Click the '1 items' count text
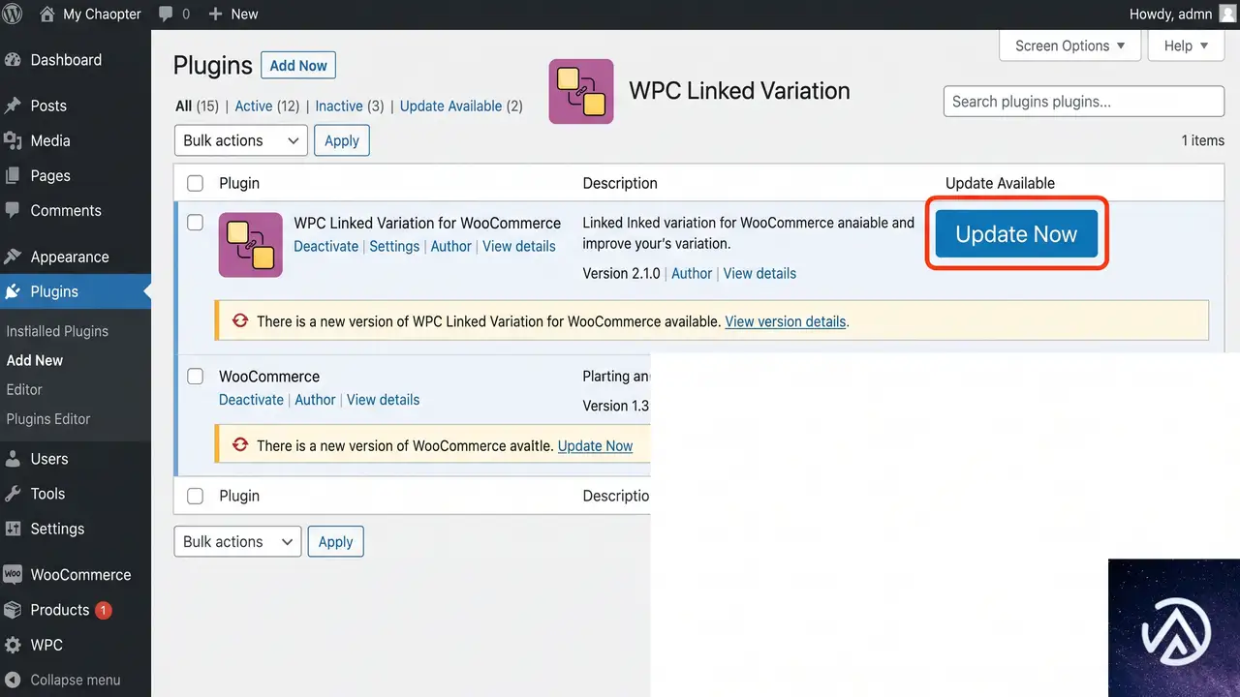 click(1203, 140)
